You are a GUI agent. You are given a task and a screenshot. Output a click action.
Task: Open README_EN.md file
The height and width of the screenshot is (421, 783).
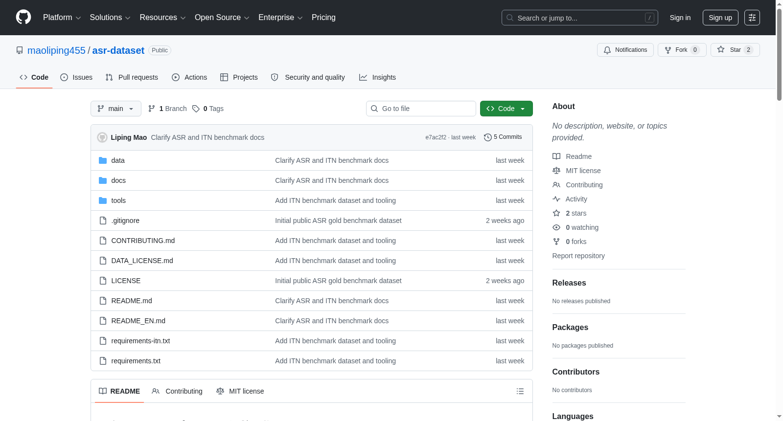pyautogui.click(x=138, y=321)
